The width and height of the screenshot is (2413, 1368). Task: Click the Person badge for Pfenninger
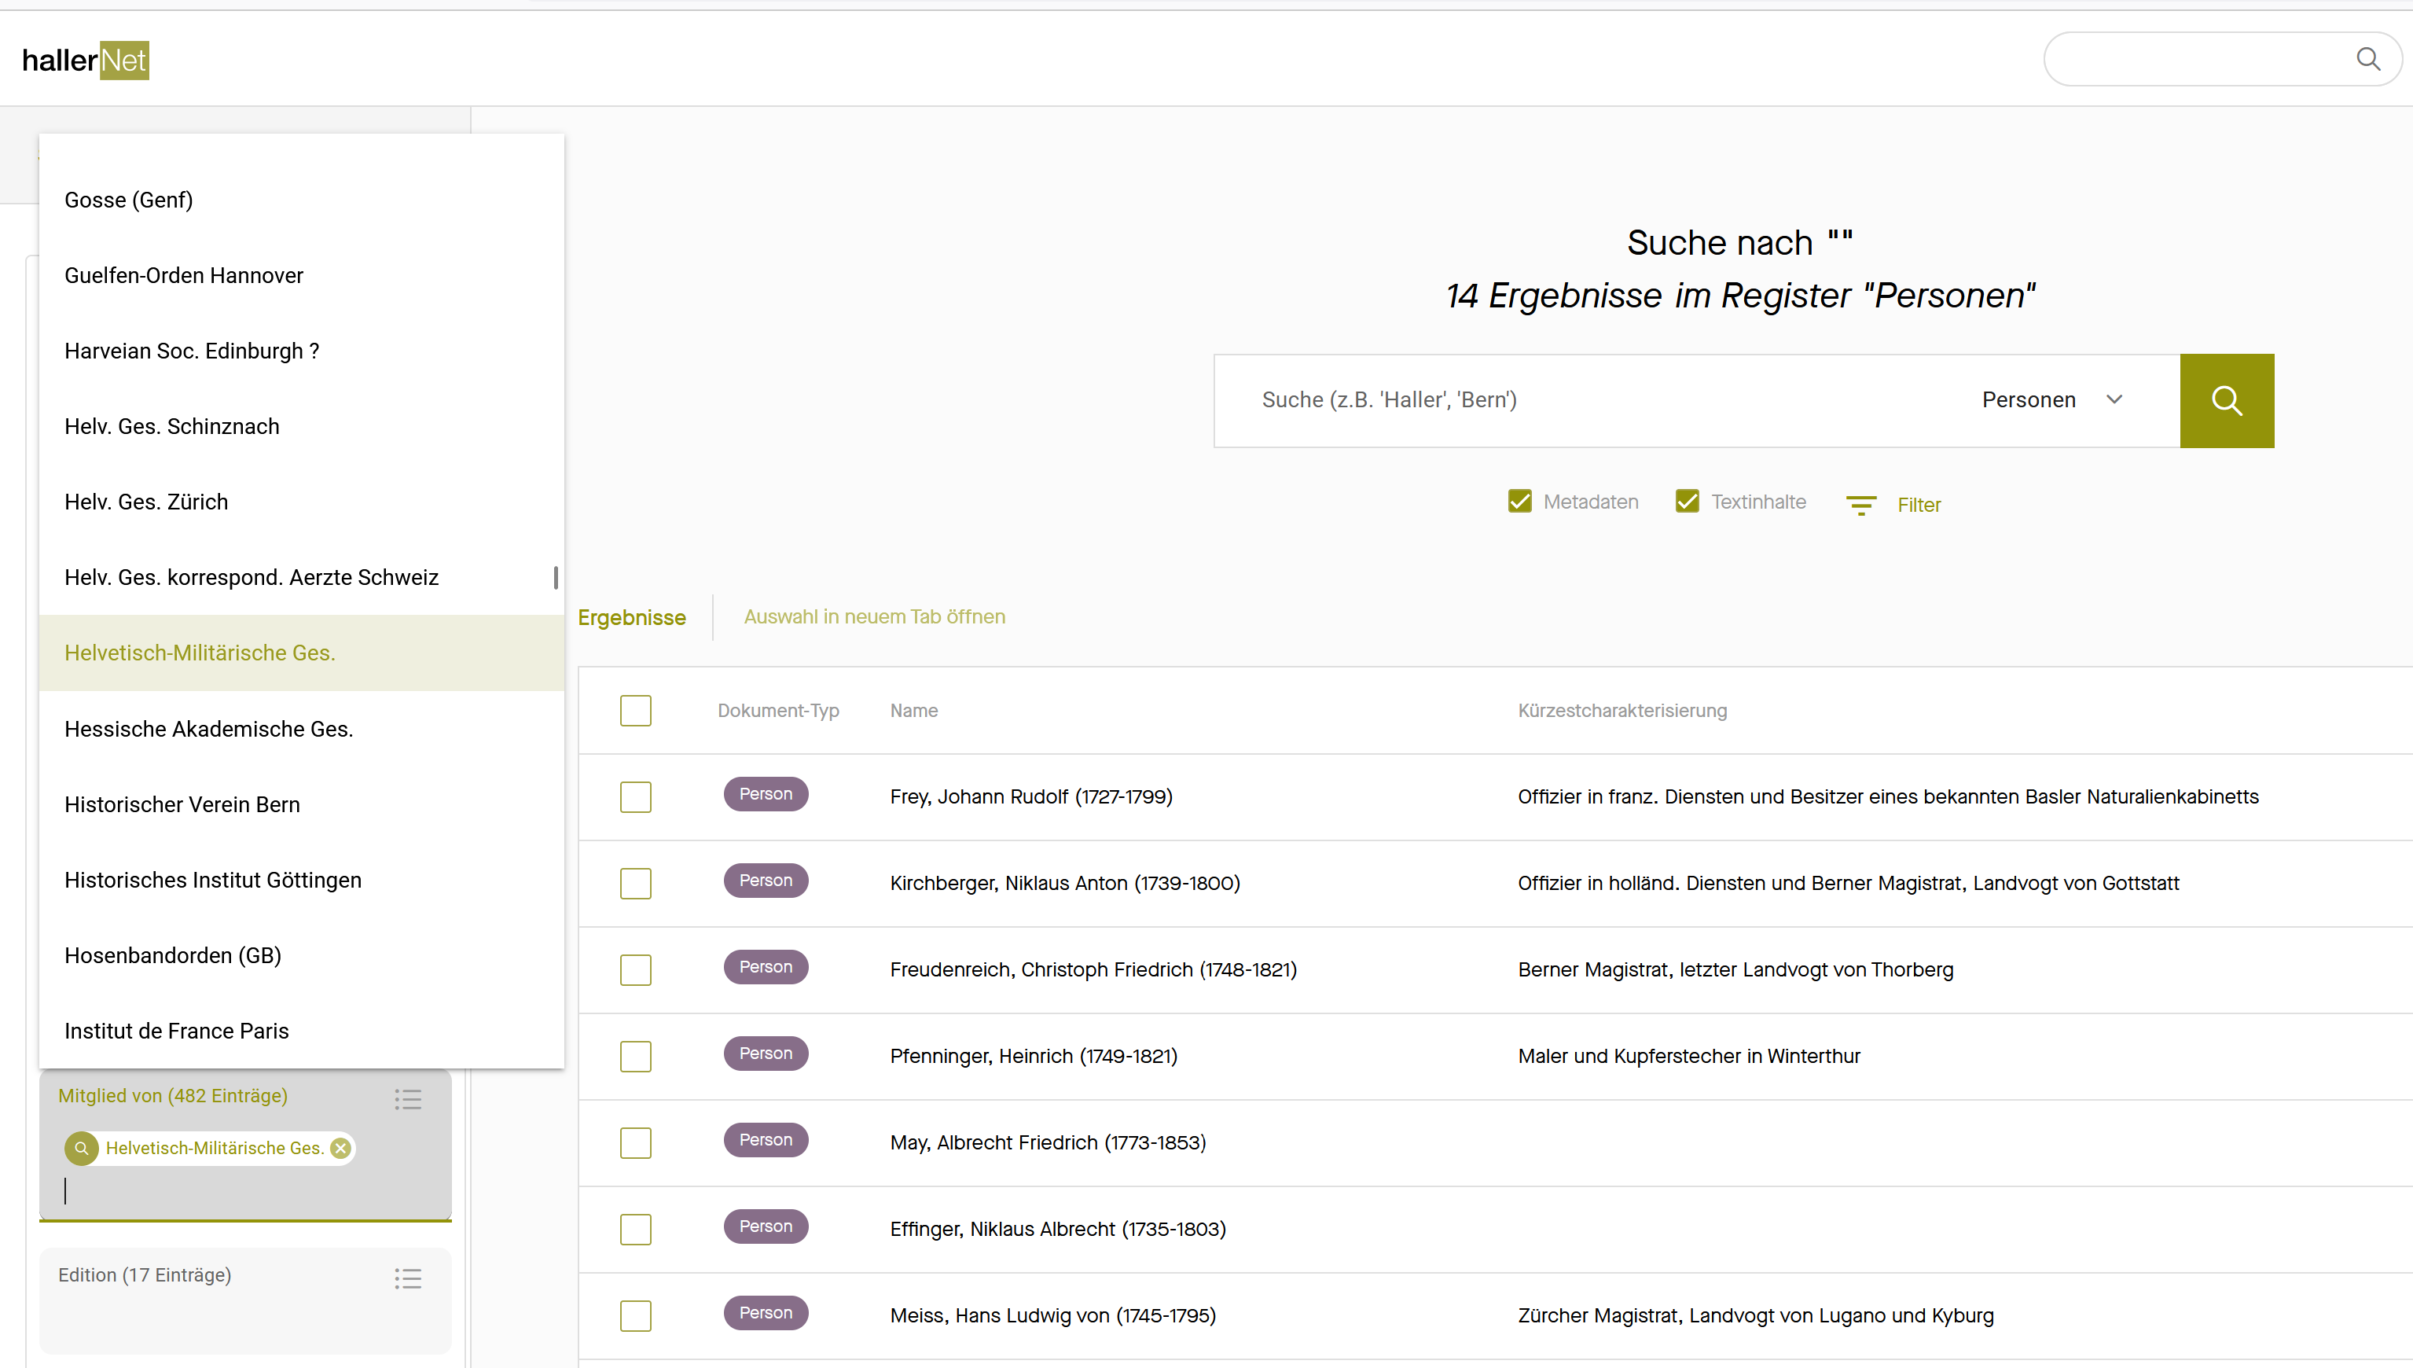point(766,1054)
